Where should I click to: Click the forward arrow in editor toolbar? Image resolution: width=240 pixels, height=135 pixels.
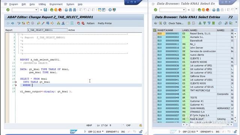pos(12,23)
